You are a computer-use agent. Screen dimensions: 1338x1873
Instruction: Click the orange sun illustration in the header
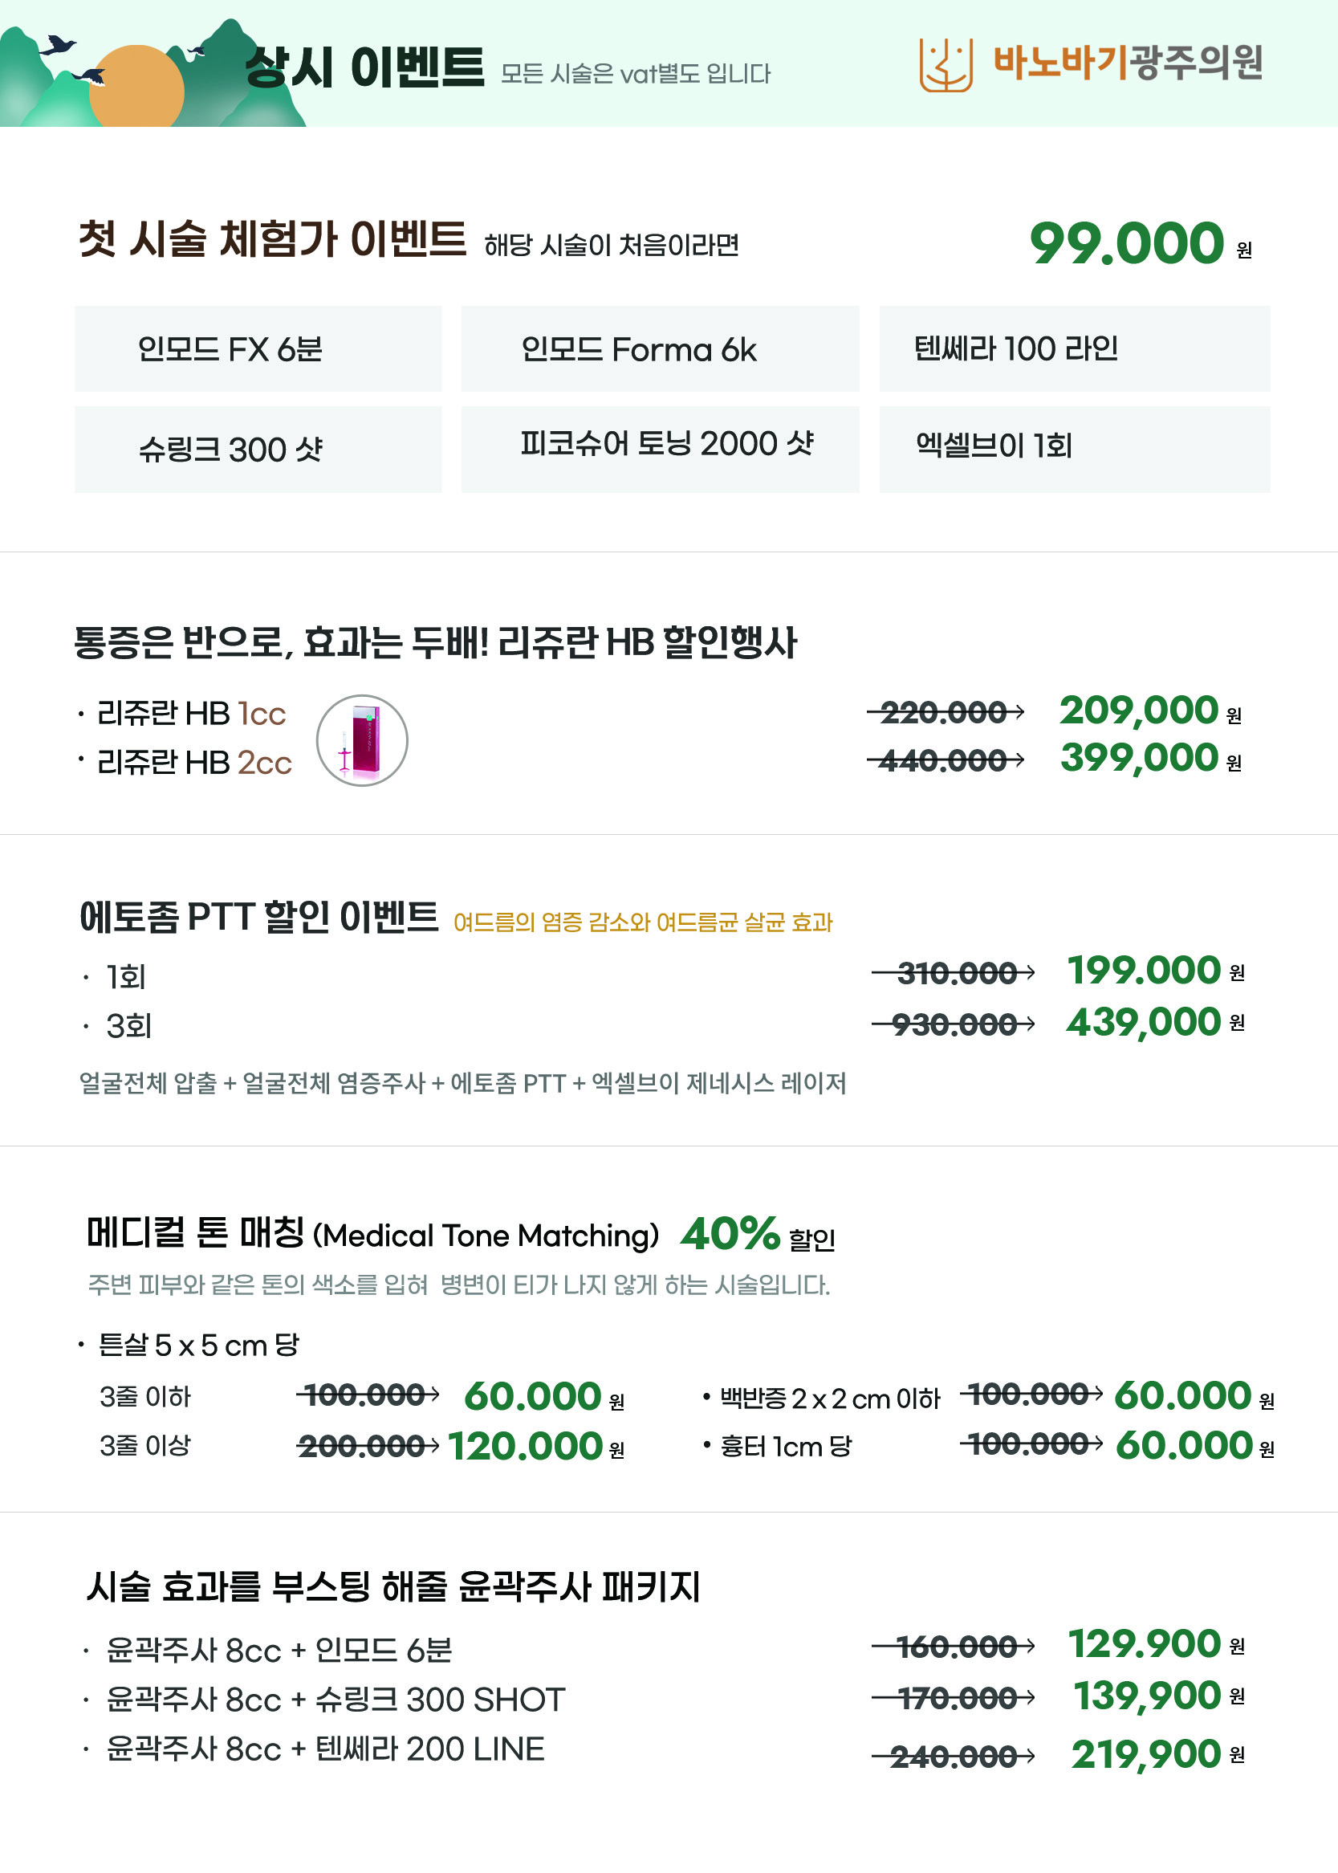click(136, 86)
